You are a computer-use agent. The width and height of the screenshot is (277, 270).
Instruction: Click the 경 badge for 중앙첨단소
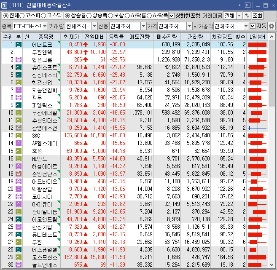click(x=19, y=174)
